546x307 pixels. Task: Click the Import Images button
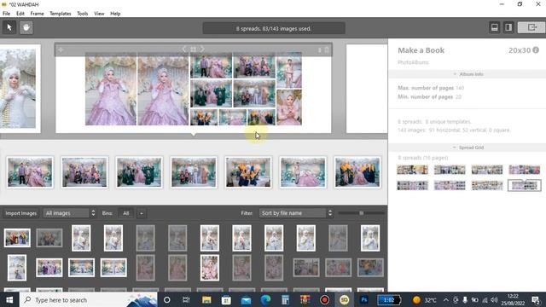(20, 213)
